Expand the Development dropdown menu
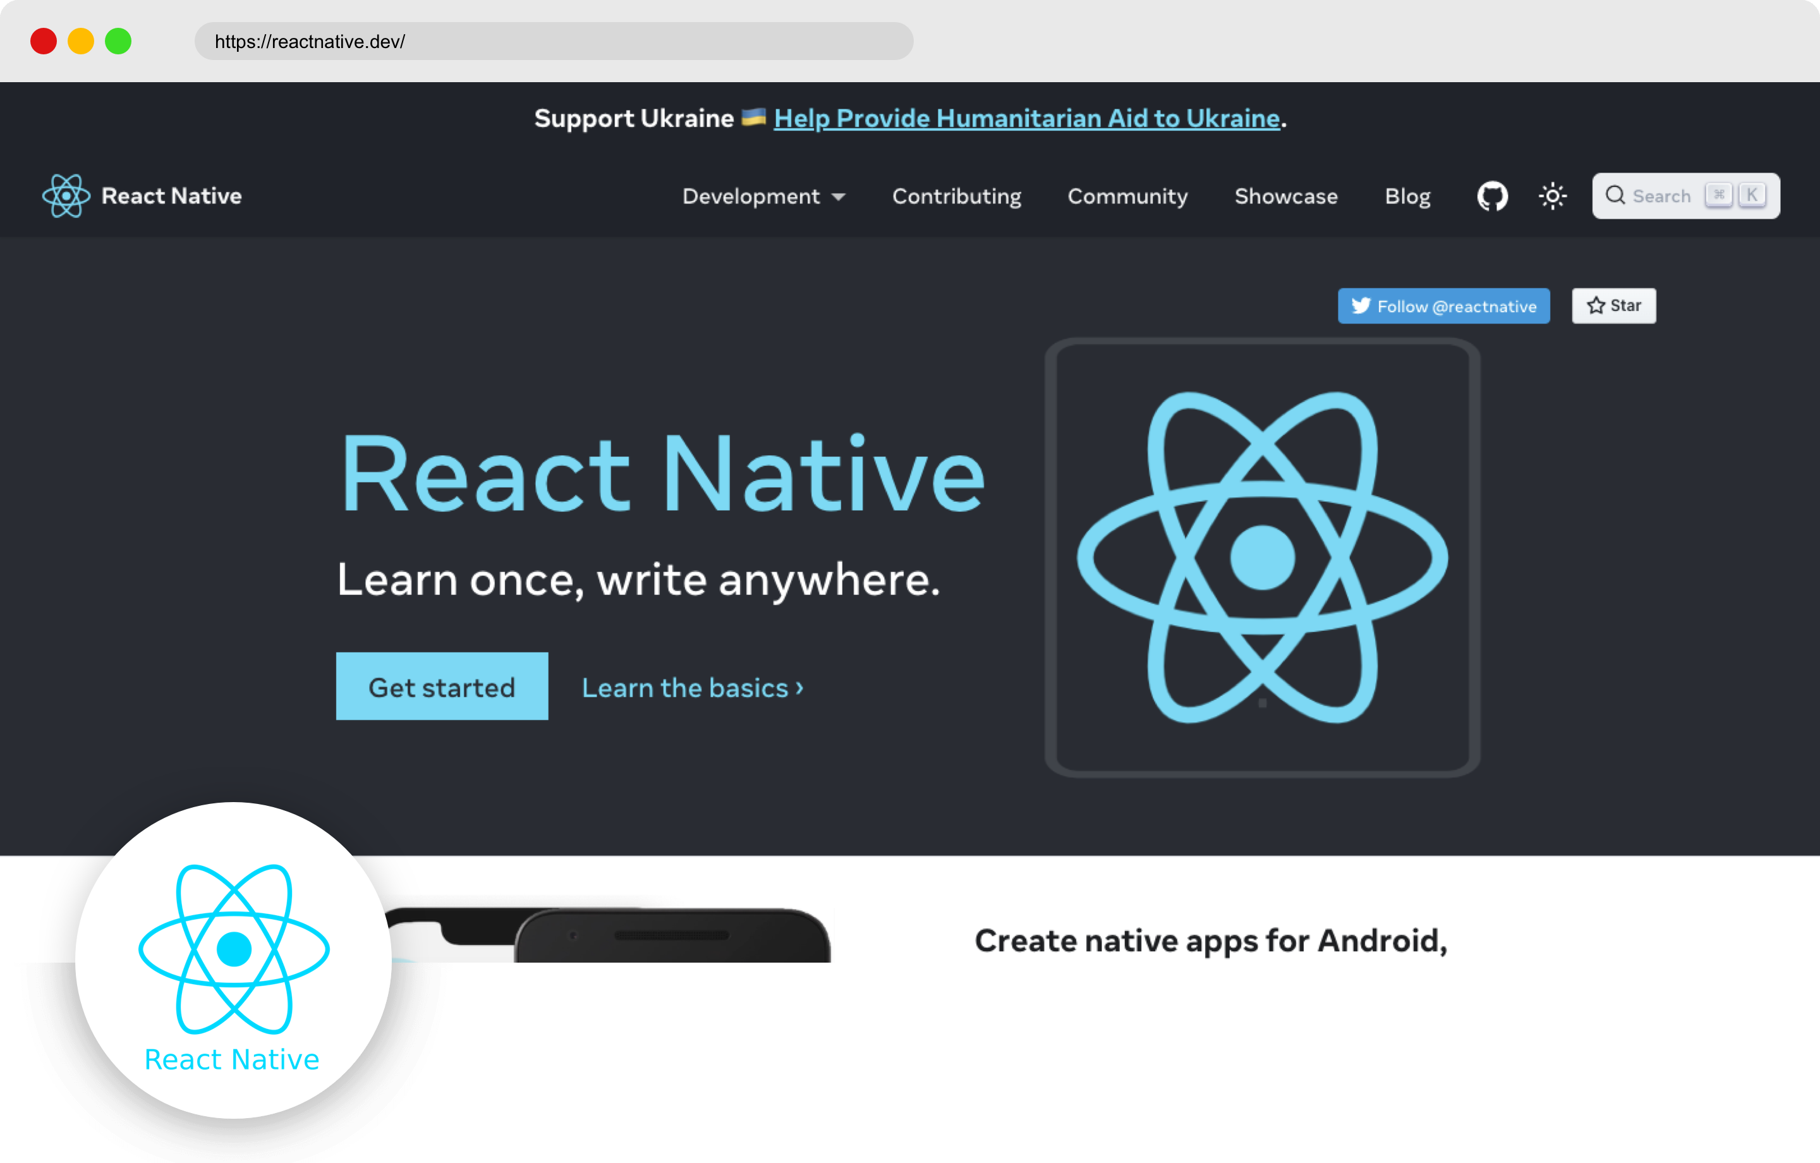Image resolution: width=1820 pixels, height=1163 pixels. [763, 197]
